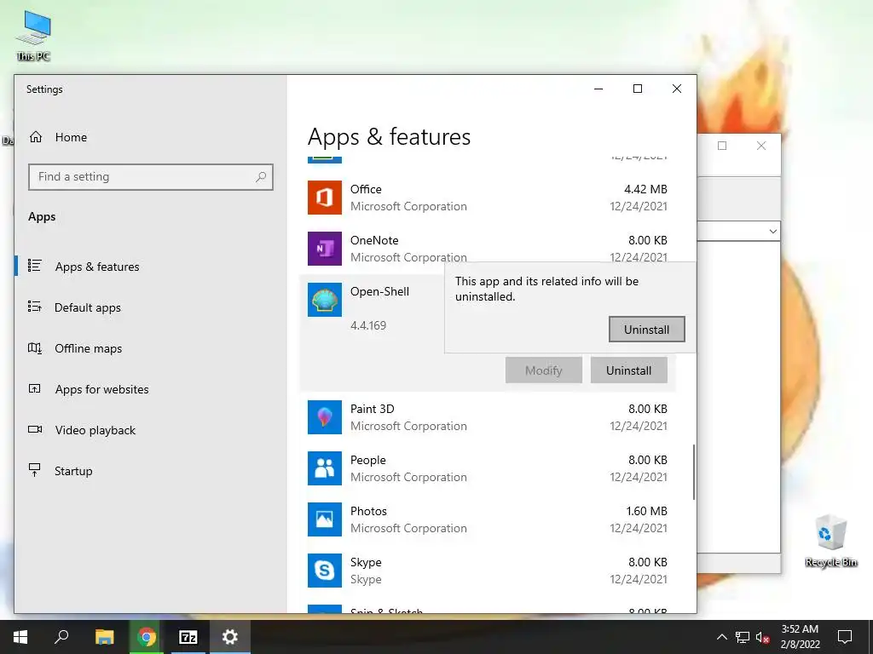
Task: Open the Recycle Bin desktop icon
Action: click(x=830, y=539)
